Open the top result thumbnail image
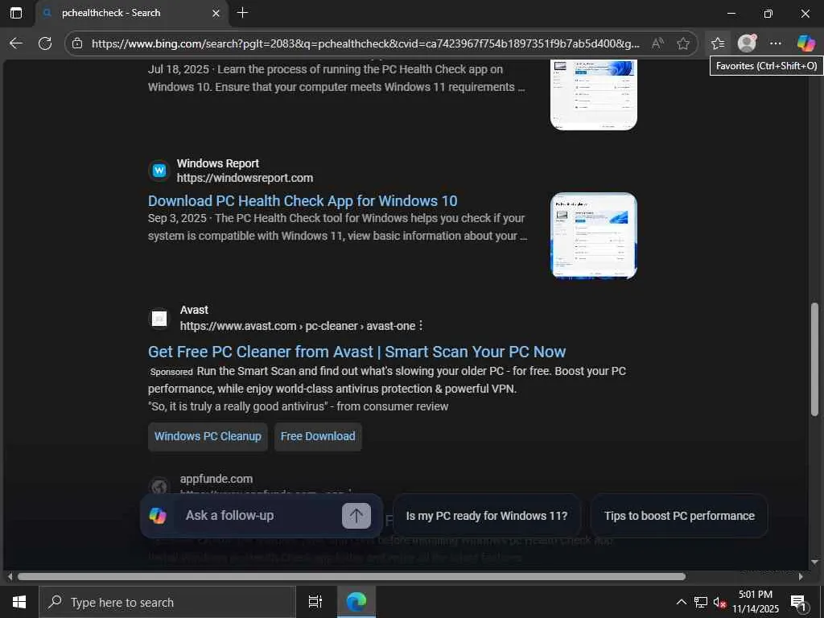 click(x=593, y=95)
